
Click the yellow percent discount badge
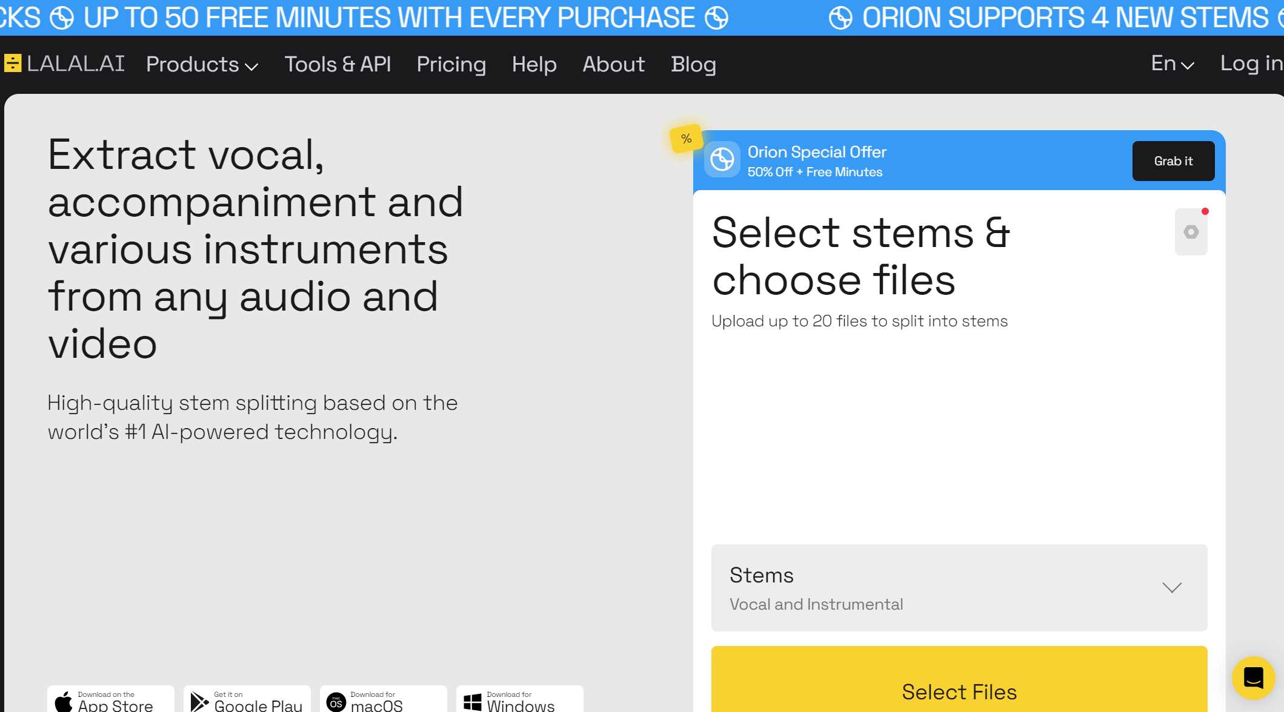[x=686, y=139]
